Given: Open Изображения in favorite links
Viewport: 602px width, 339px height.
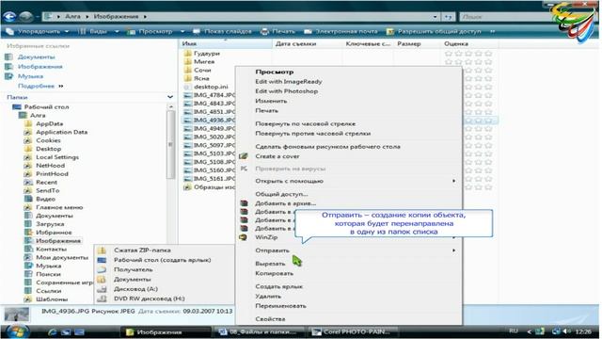Looking at the screenshot, I should [x=40, y=67].
